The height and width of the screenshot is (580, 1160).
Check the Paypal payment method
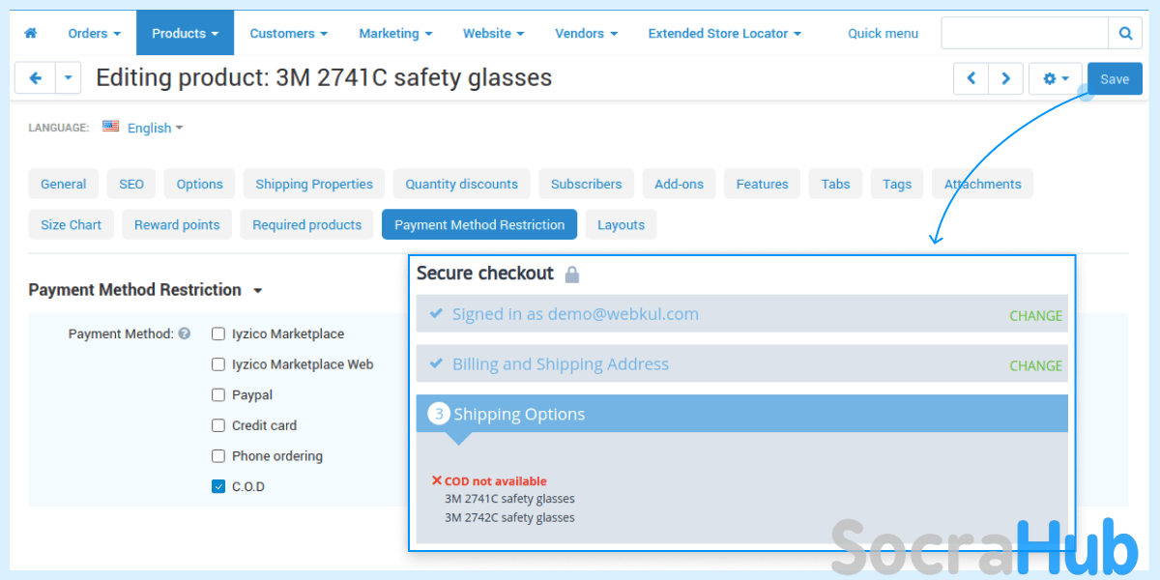tap(218, 395)
